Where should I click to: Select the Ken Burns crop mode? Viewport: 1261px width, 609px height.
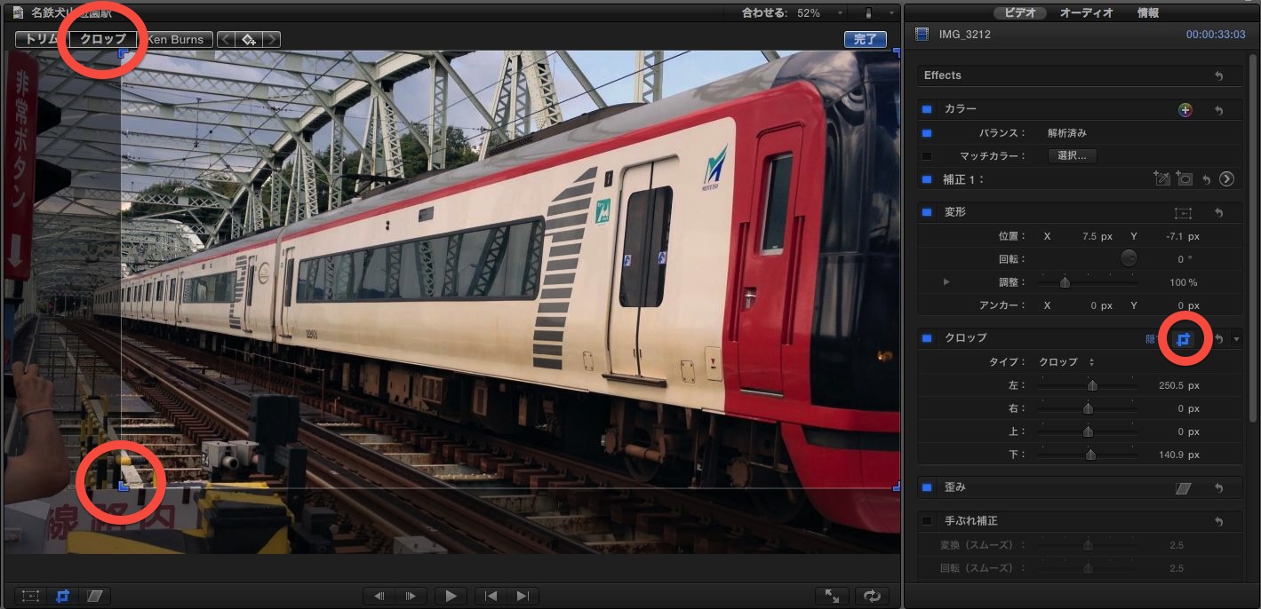[176, 39]
